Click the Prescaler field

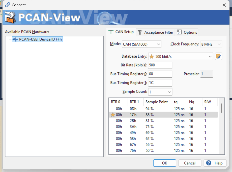click(207, 74)
